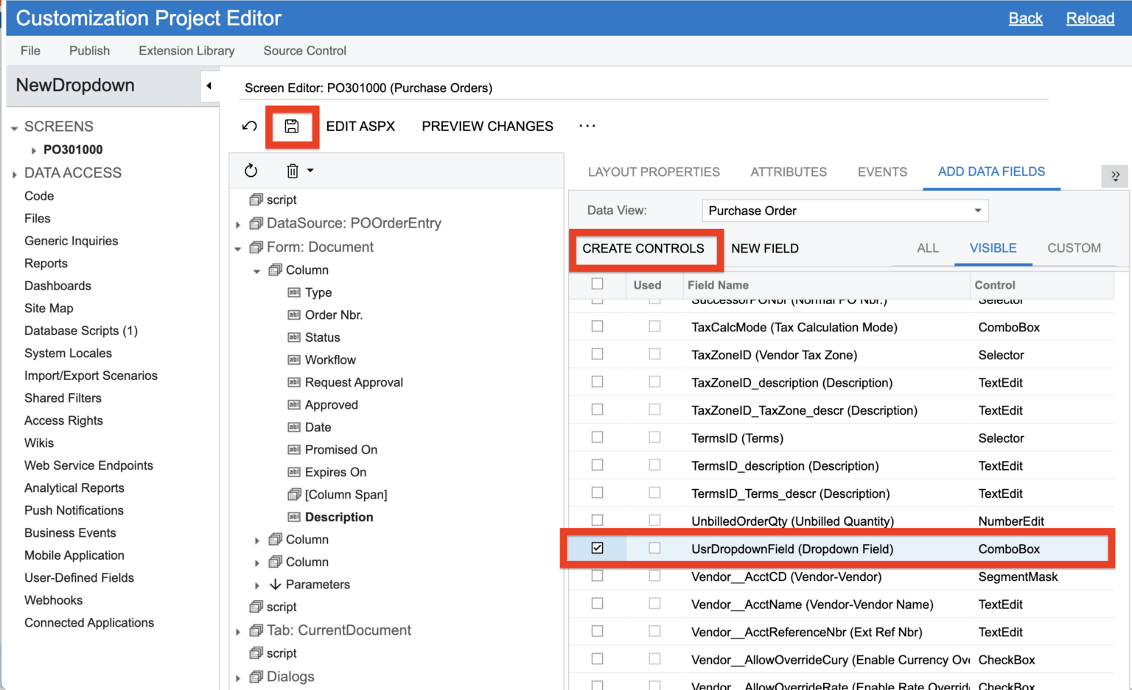
Task: Open the Publish menu
Action: click(x=89, y=50)
